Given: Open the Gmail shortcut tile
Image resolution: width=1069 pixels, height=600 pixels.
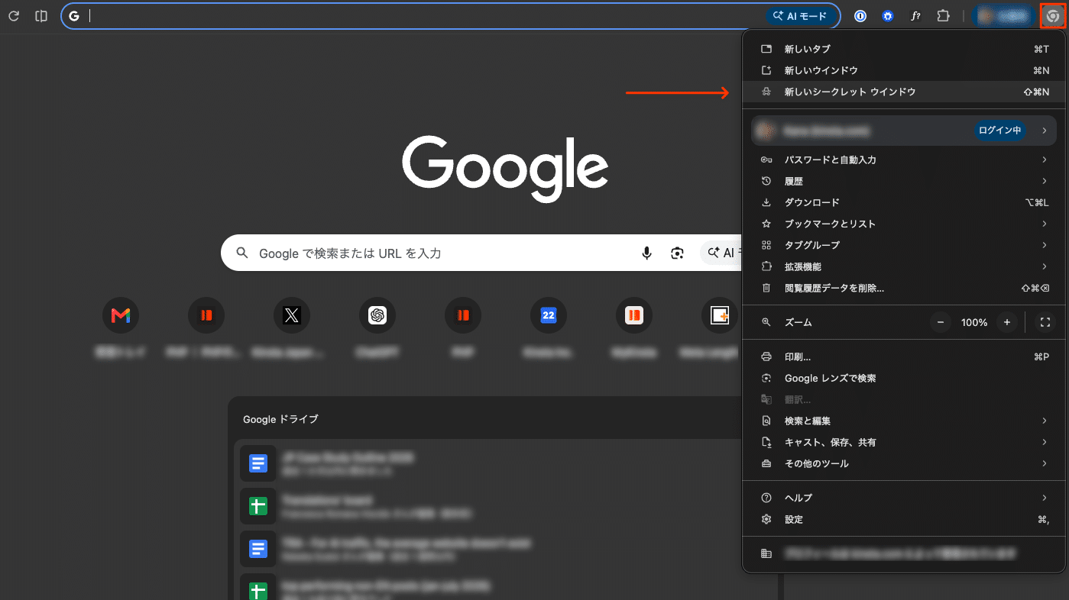Looking at the screenshot, I should [121, 315].
